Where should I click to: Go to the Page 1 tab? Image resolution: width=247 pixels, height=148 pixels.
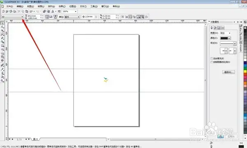[35, 139]
